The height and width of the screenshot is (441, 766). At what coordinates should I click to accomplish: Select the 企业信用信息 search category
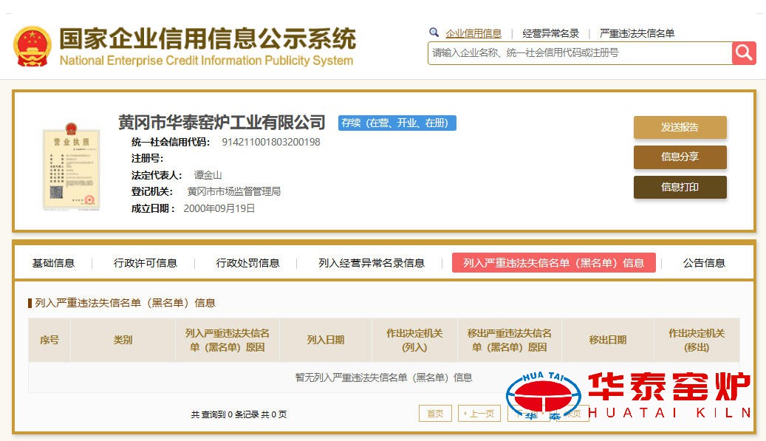tap(473, 33)
